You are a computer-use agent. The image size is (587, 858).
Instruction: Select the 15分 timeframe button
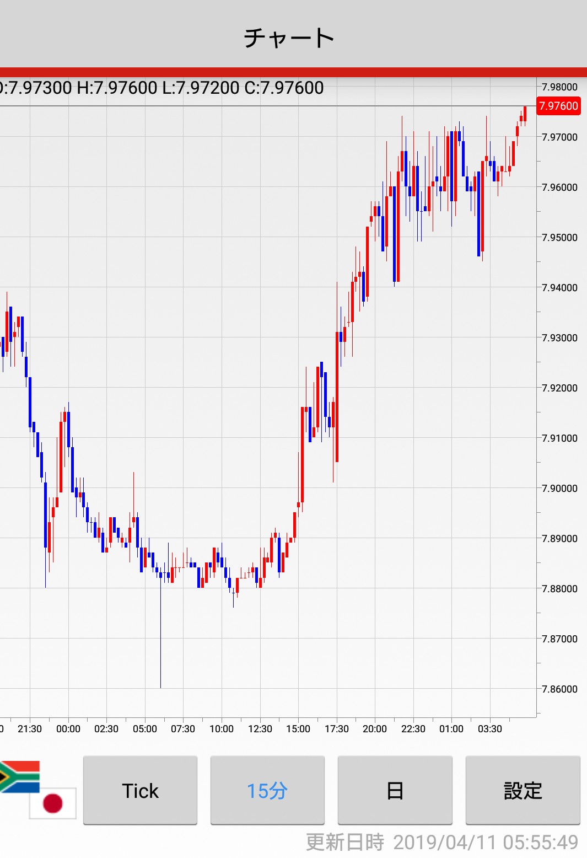(x=267, y=790)
